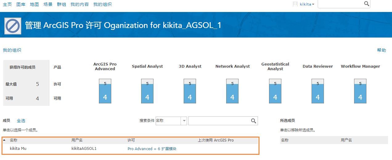Click the Spatial Analyst product label

pyautogui.click(x=147, y=66)
